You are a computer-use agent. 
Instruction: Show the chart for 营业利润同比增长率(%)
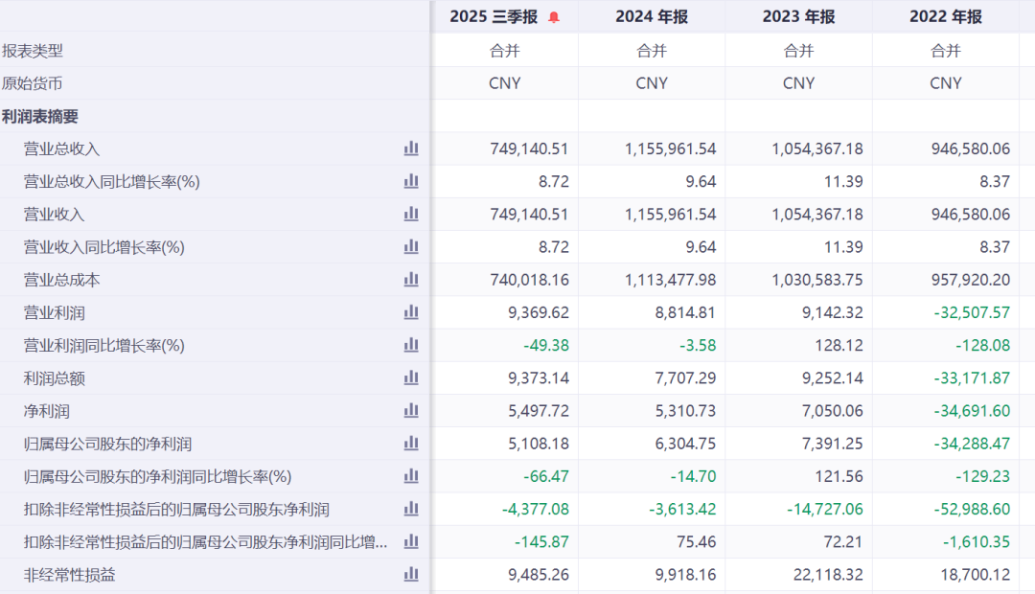point(411,345)
